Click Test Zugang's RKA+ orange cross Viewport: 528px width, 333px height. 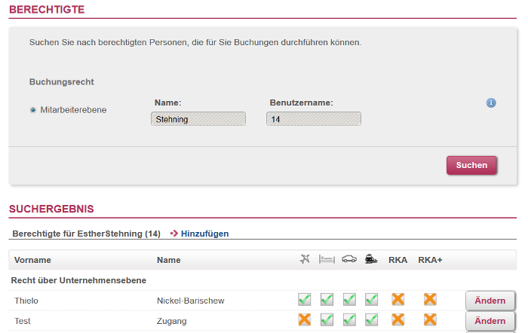pos(430,319)
